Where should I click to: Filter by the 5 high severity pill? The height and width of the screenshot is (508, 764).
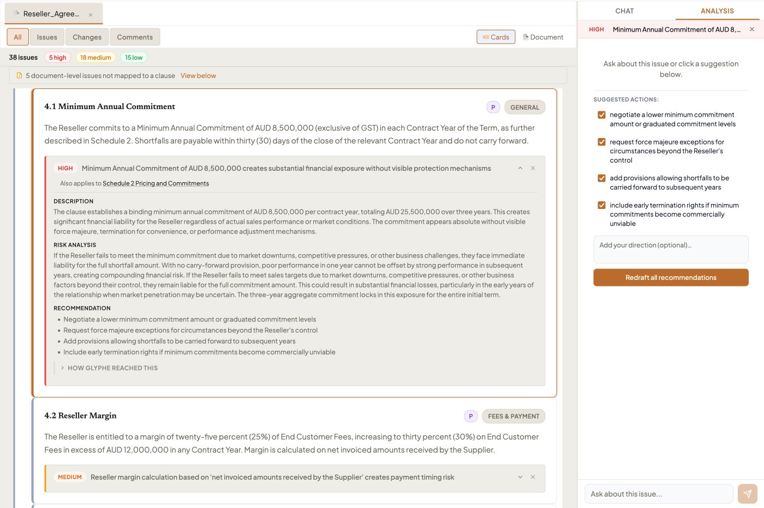click(57, 57)
